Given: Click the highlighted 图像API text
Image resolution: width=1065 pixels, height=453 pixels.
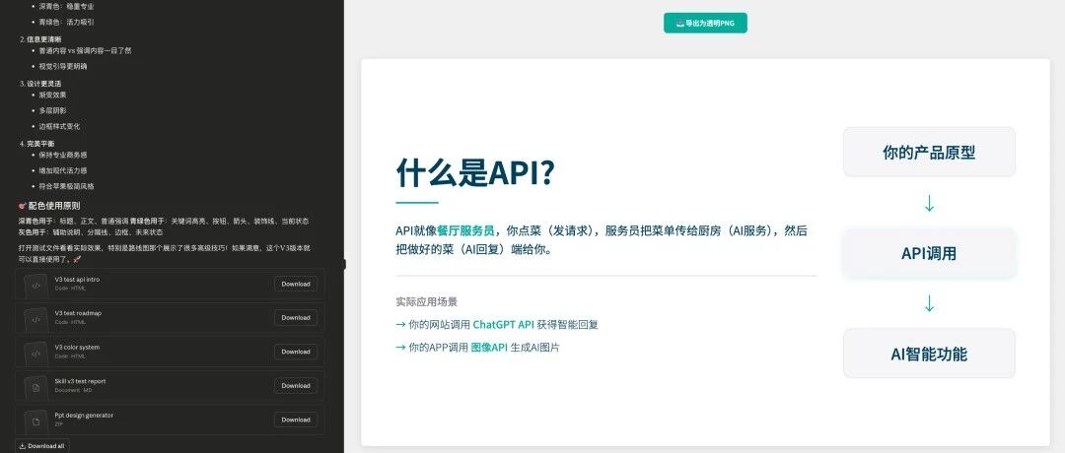Looking at the screenshot, I should 489,348.
